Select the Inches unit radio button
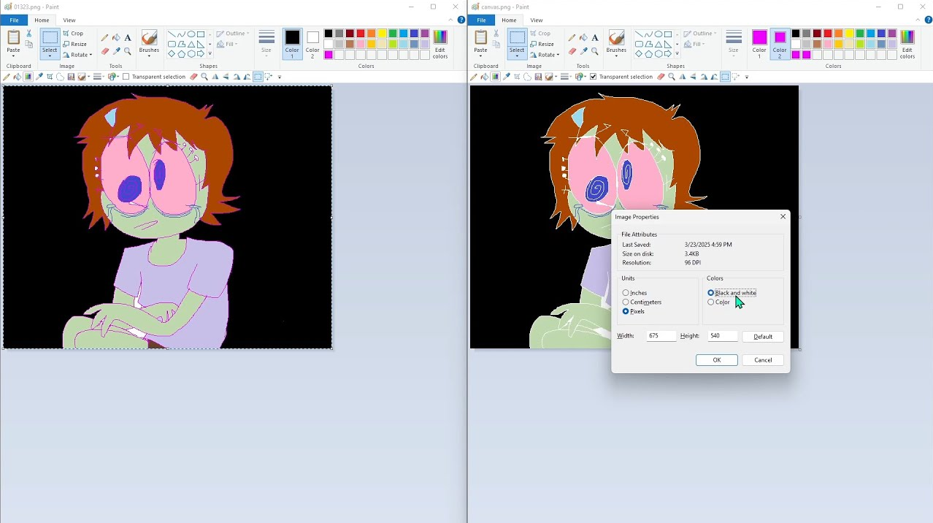The image size is (933, 523). [x=626, y=293]
